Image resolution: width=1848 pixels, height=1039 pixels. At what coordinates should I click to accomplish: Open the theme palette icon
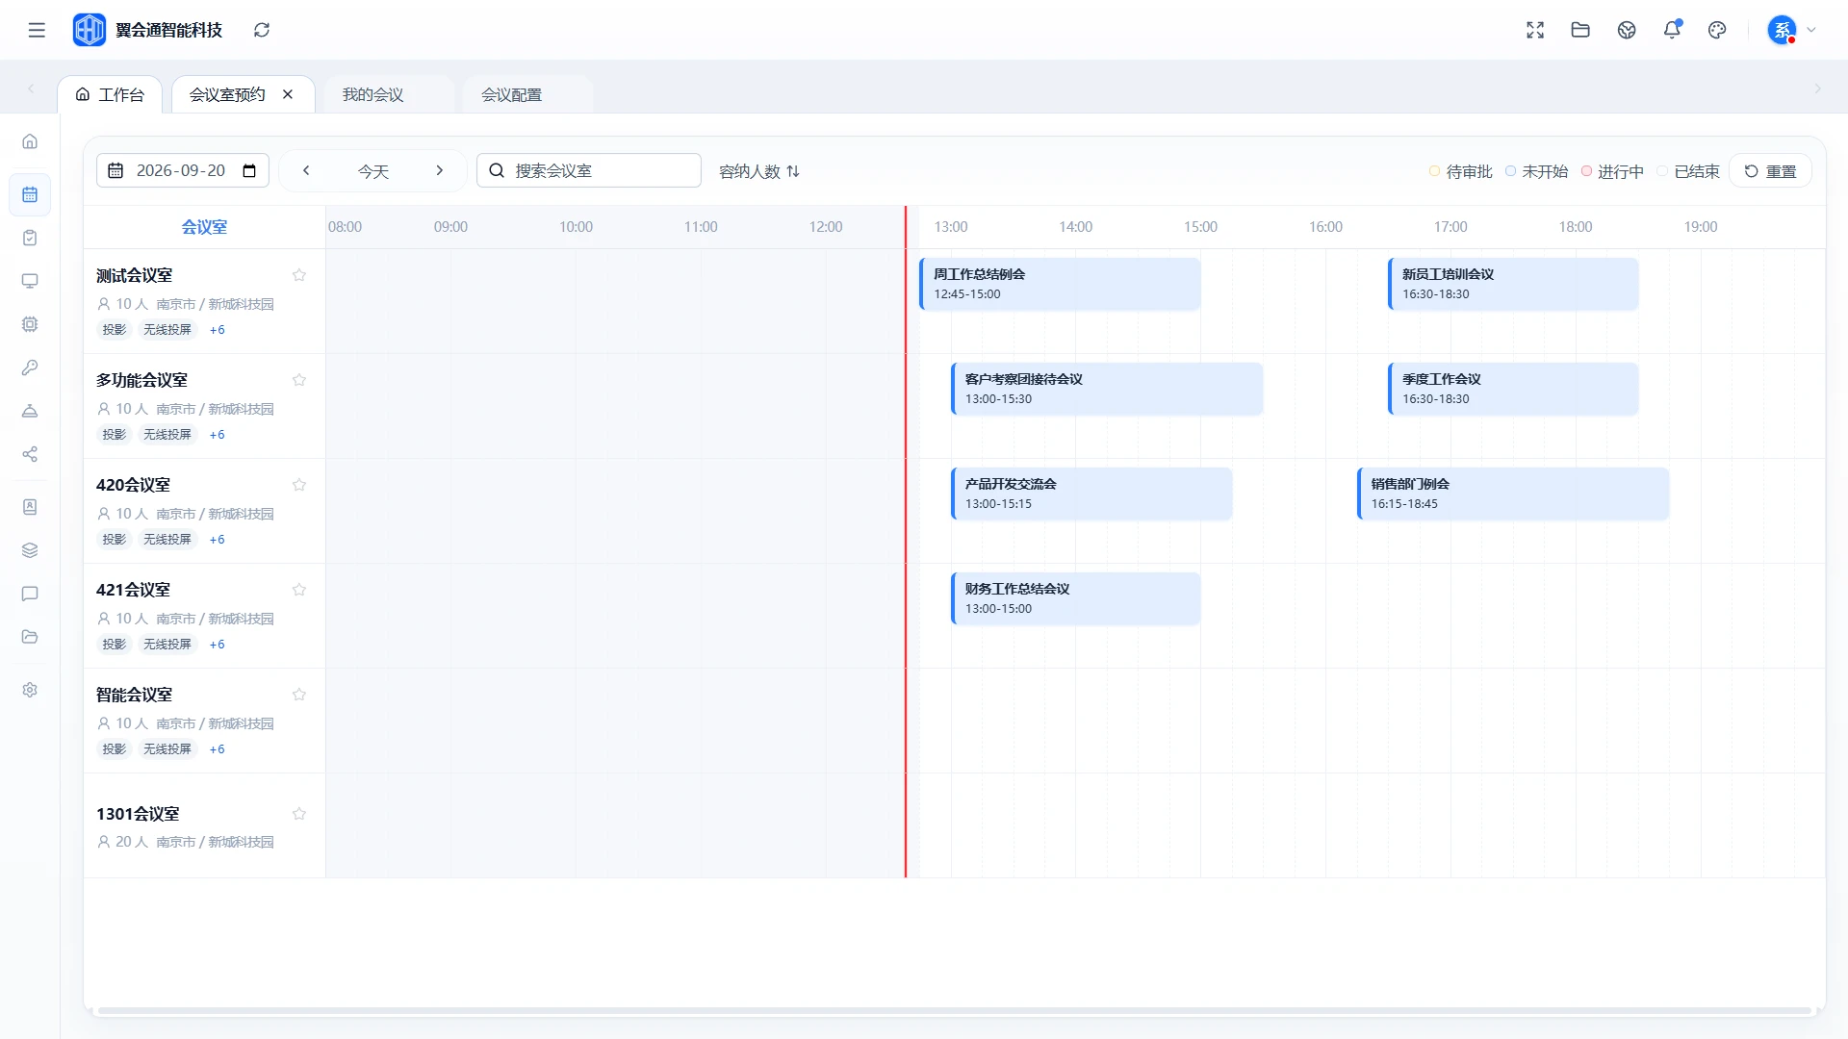[x=1717, y=30]
